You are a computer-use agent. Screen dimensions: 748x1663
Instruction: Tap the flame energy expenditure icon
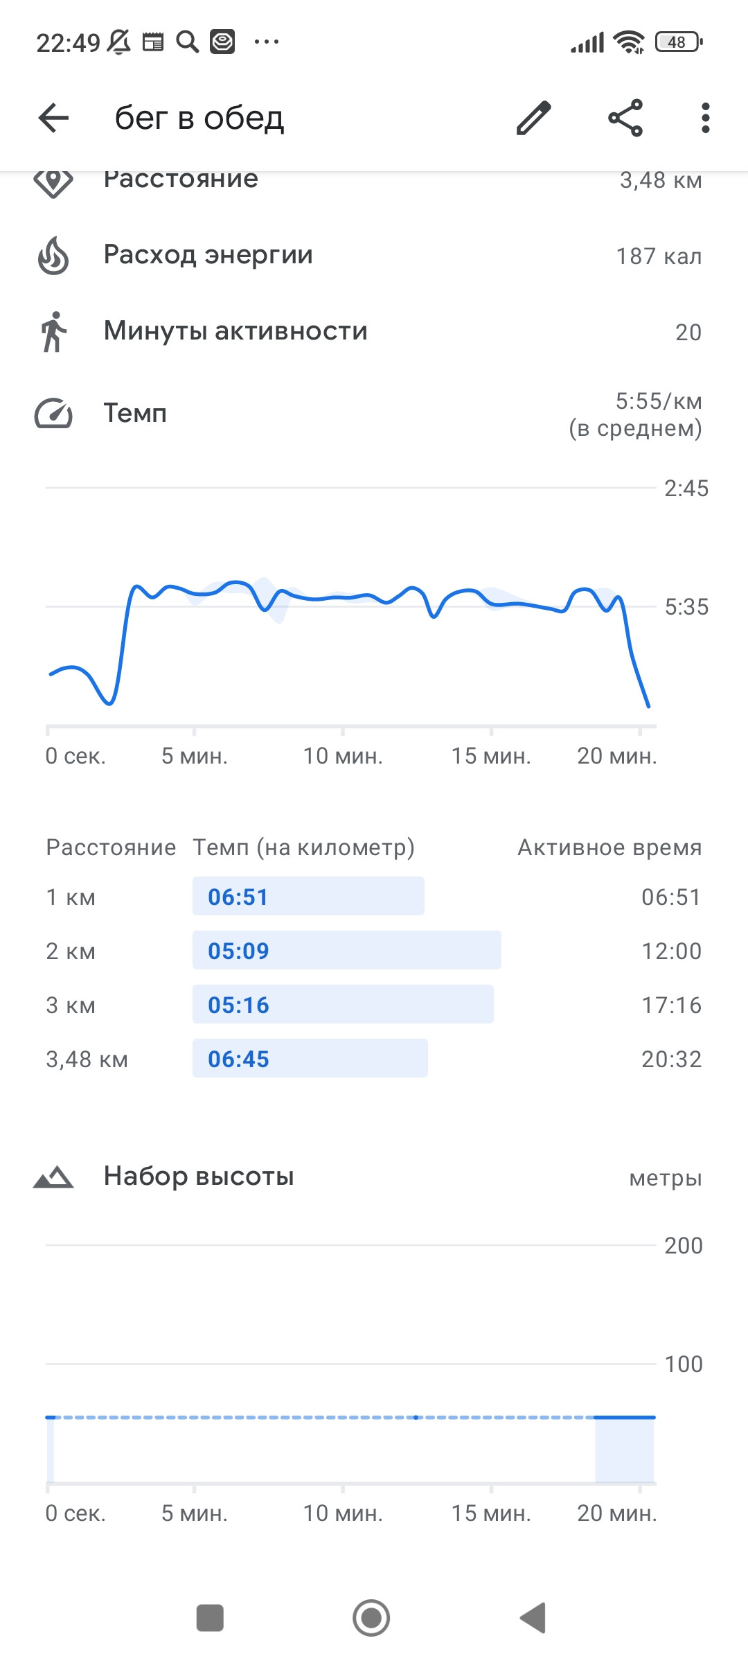tap(53, 256)
